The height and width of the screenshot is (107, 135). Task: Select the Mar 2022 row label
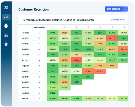pyautogui.click(x=25, y=38)
